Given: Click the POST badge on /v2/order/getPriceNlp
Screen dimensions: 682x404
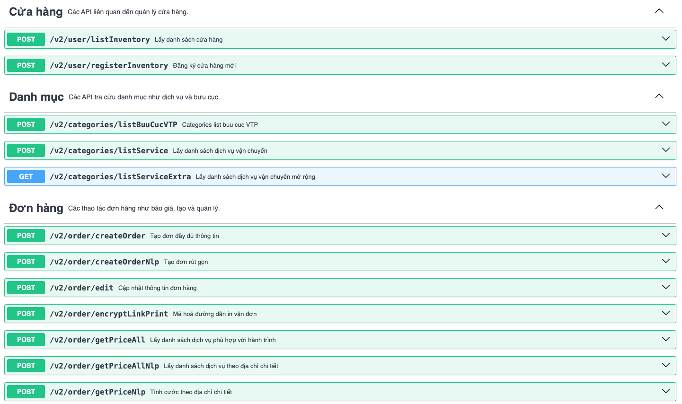Looking at the screenshot, I should pos(26,391).
